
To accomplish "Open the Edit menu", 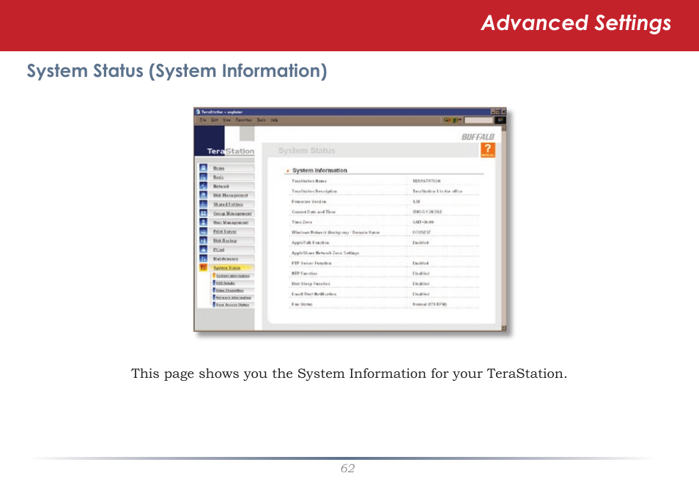I will [215, 120].
